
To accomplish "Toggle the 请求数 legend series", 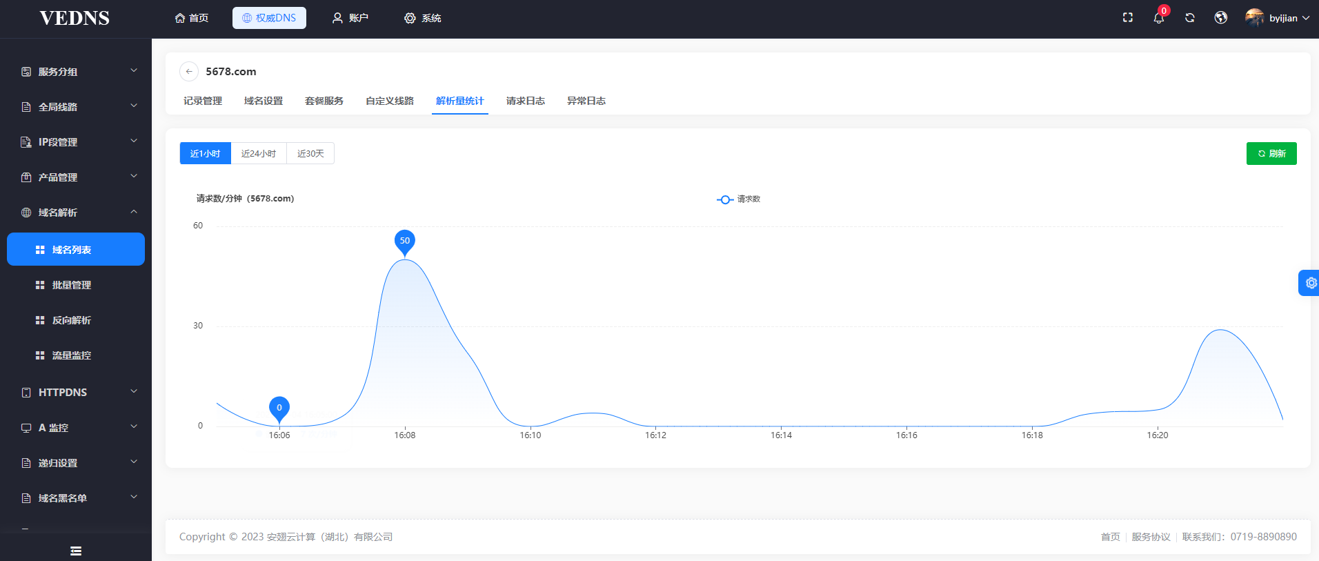I will click(739, 199).
